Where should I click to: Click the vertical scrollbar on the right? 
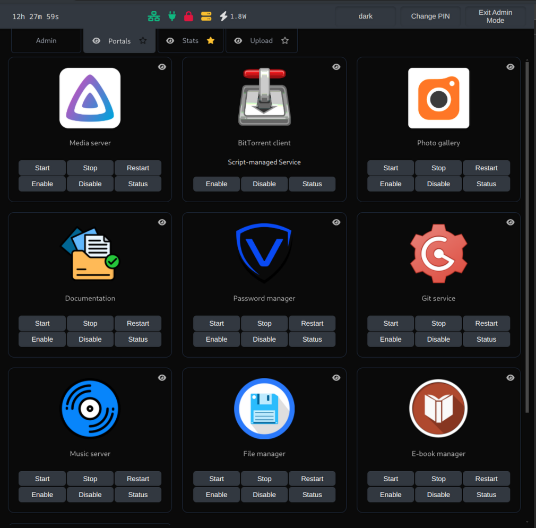527,237
